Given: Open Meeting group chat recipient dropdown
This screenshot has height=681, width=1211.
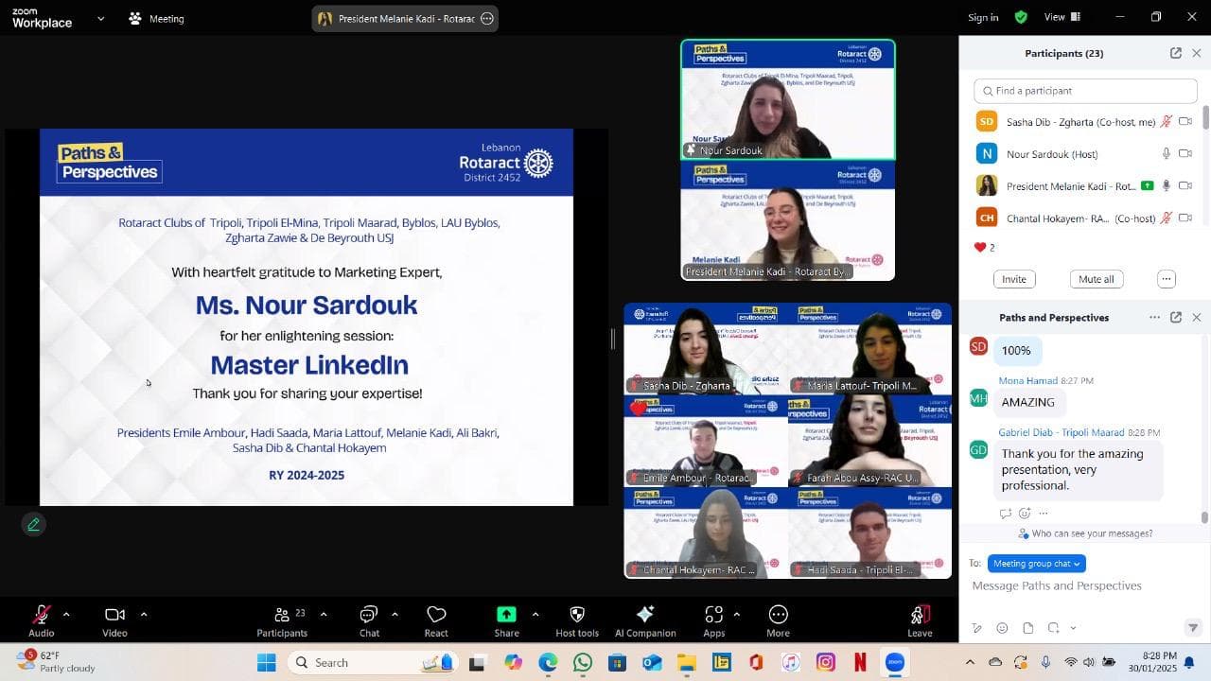Looking at the screenshot, I should click(1036, 564).
